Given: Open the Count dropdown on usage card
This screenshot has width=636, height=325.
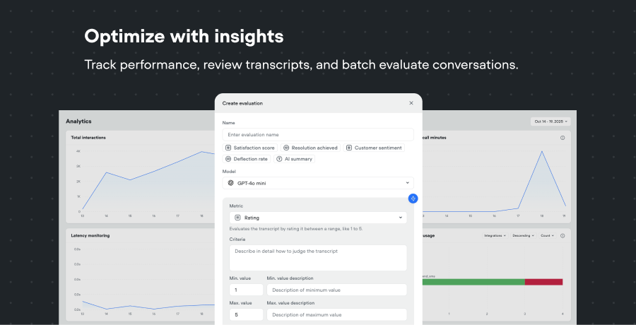Looking at the screenshot, I should [548, 236].
